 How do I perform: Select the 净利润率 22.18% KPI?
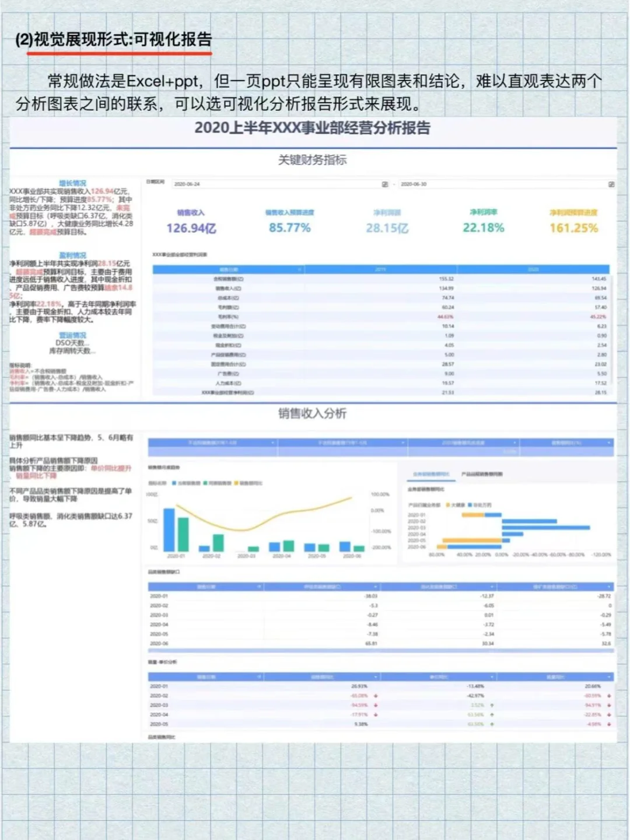pyautogui.click(x=484, y=221)
